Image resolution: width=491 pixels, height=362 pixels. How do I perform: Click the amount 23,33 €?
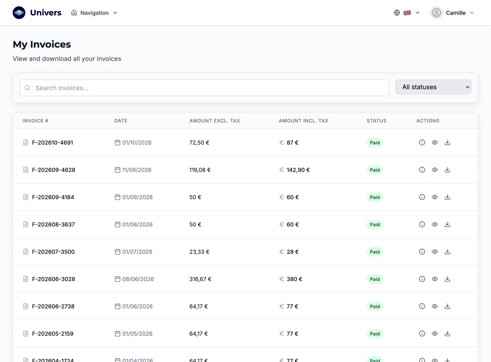(x=199, y=252)
